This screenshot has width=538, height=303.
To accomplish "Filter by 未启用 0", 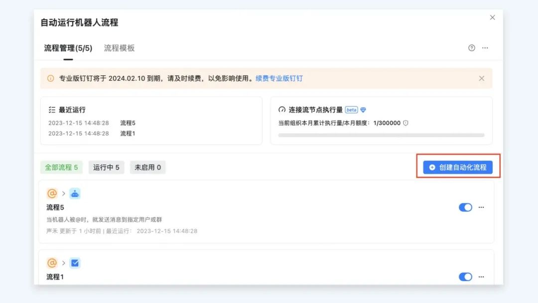I will click(147, 167).
